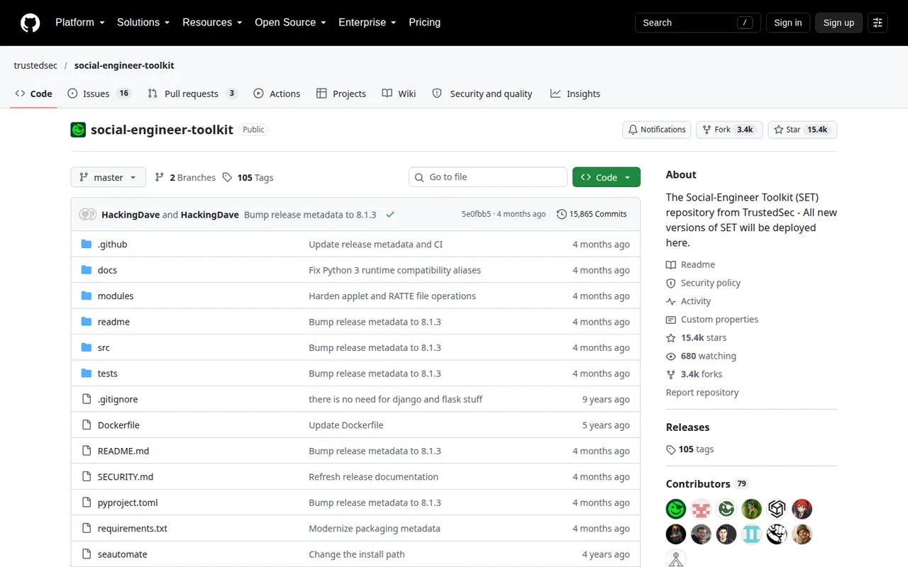
Task: Open the .github folder
Action: (x=112, y=245)
